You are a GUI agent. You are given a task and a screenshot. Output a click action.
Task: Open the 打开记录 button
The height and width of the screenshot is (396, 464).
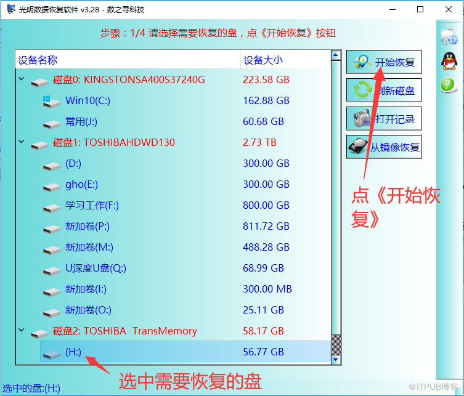click(x=384, y=119)
